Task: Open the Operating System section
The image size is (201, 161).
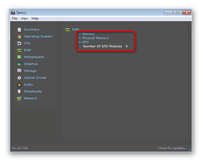Action: pos(38,36)
